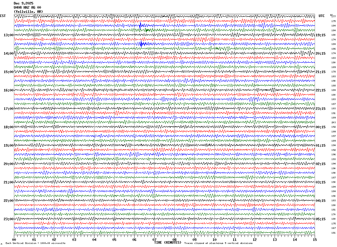Viewport: 337px width, 247px height.
Task: Click the '06' minute tick label
Action: coord(134,240)
